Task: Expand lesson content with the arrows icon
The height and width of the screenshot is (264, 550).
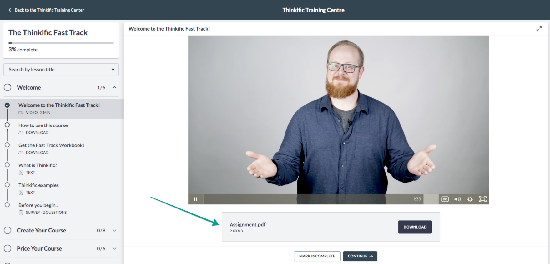Action: coord(539,29)
